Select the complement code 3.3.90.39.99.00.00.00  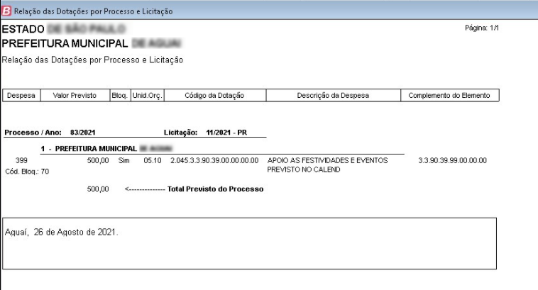pyautogui.click(x=453, y=161)
